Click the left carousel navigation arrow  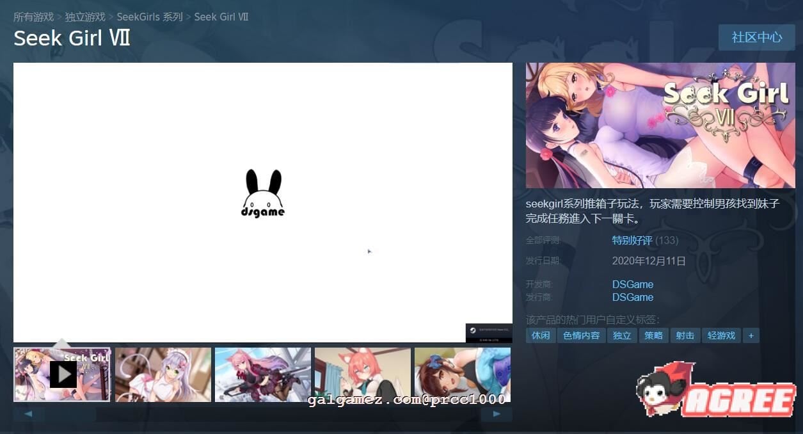(28, 413)
